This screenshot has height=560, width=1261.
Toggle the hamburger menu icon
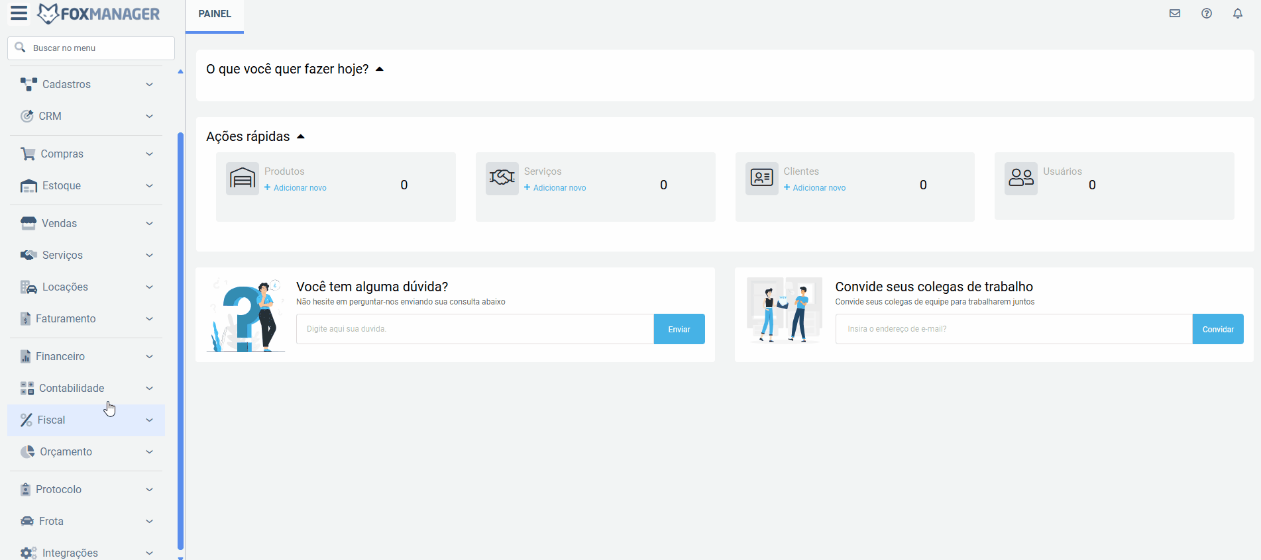(19, 13)
